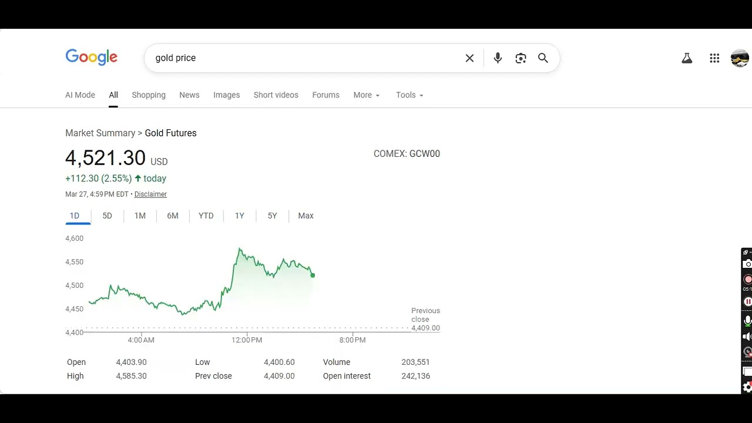Viewport: 752px width, 423px height.
Task: Select the 5D chart range
Action: click(x=107, y=216)
